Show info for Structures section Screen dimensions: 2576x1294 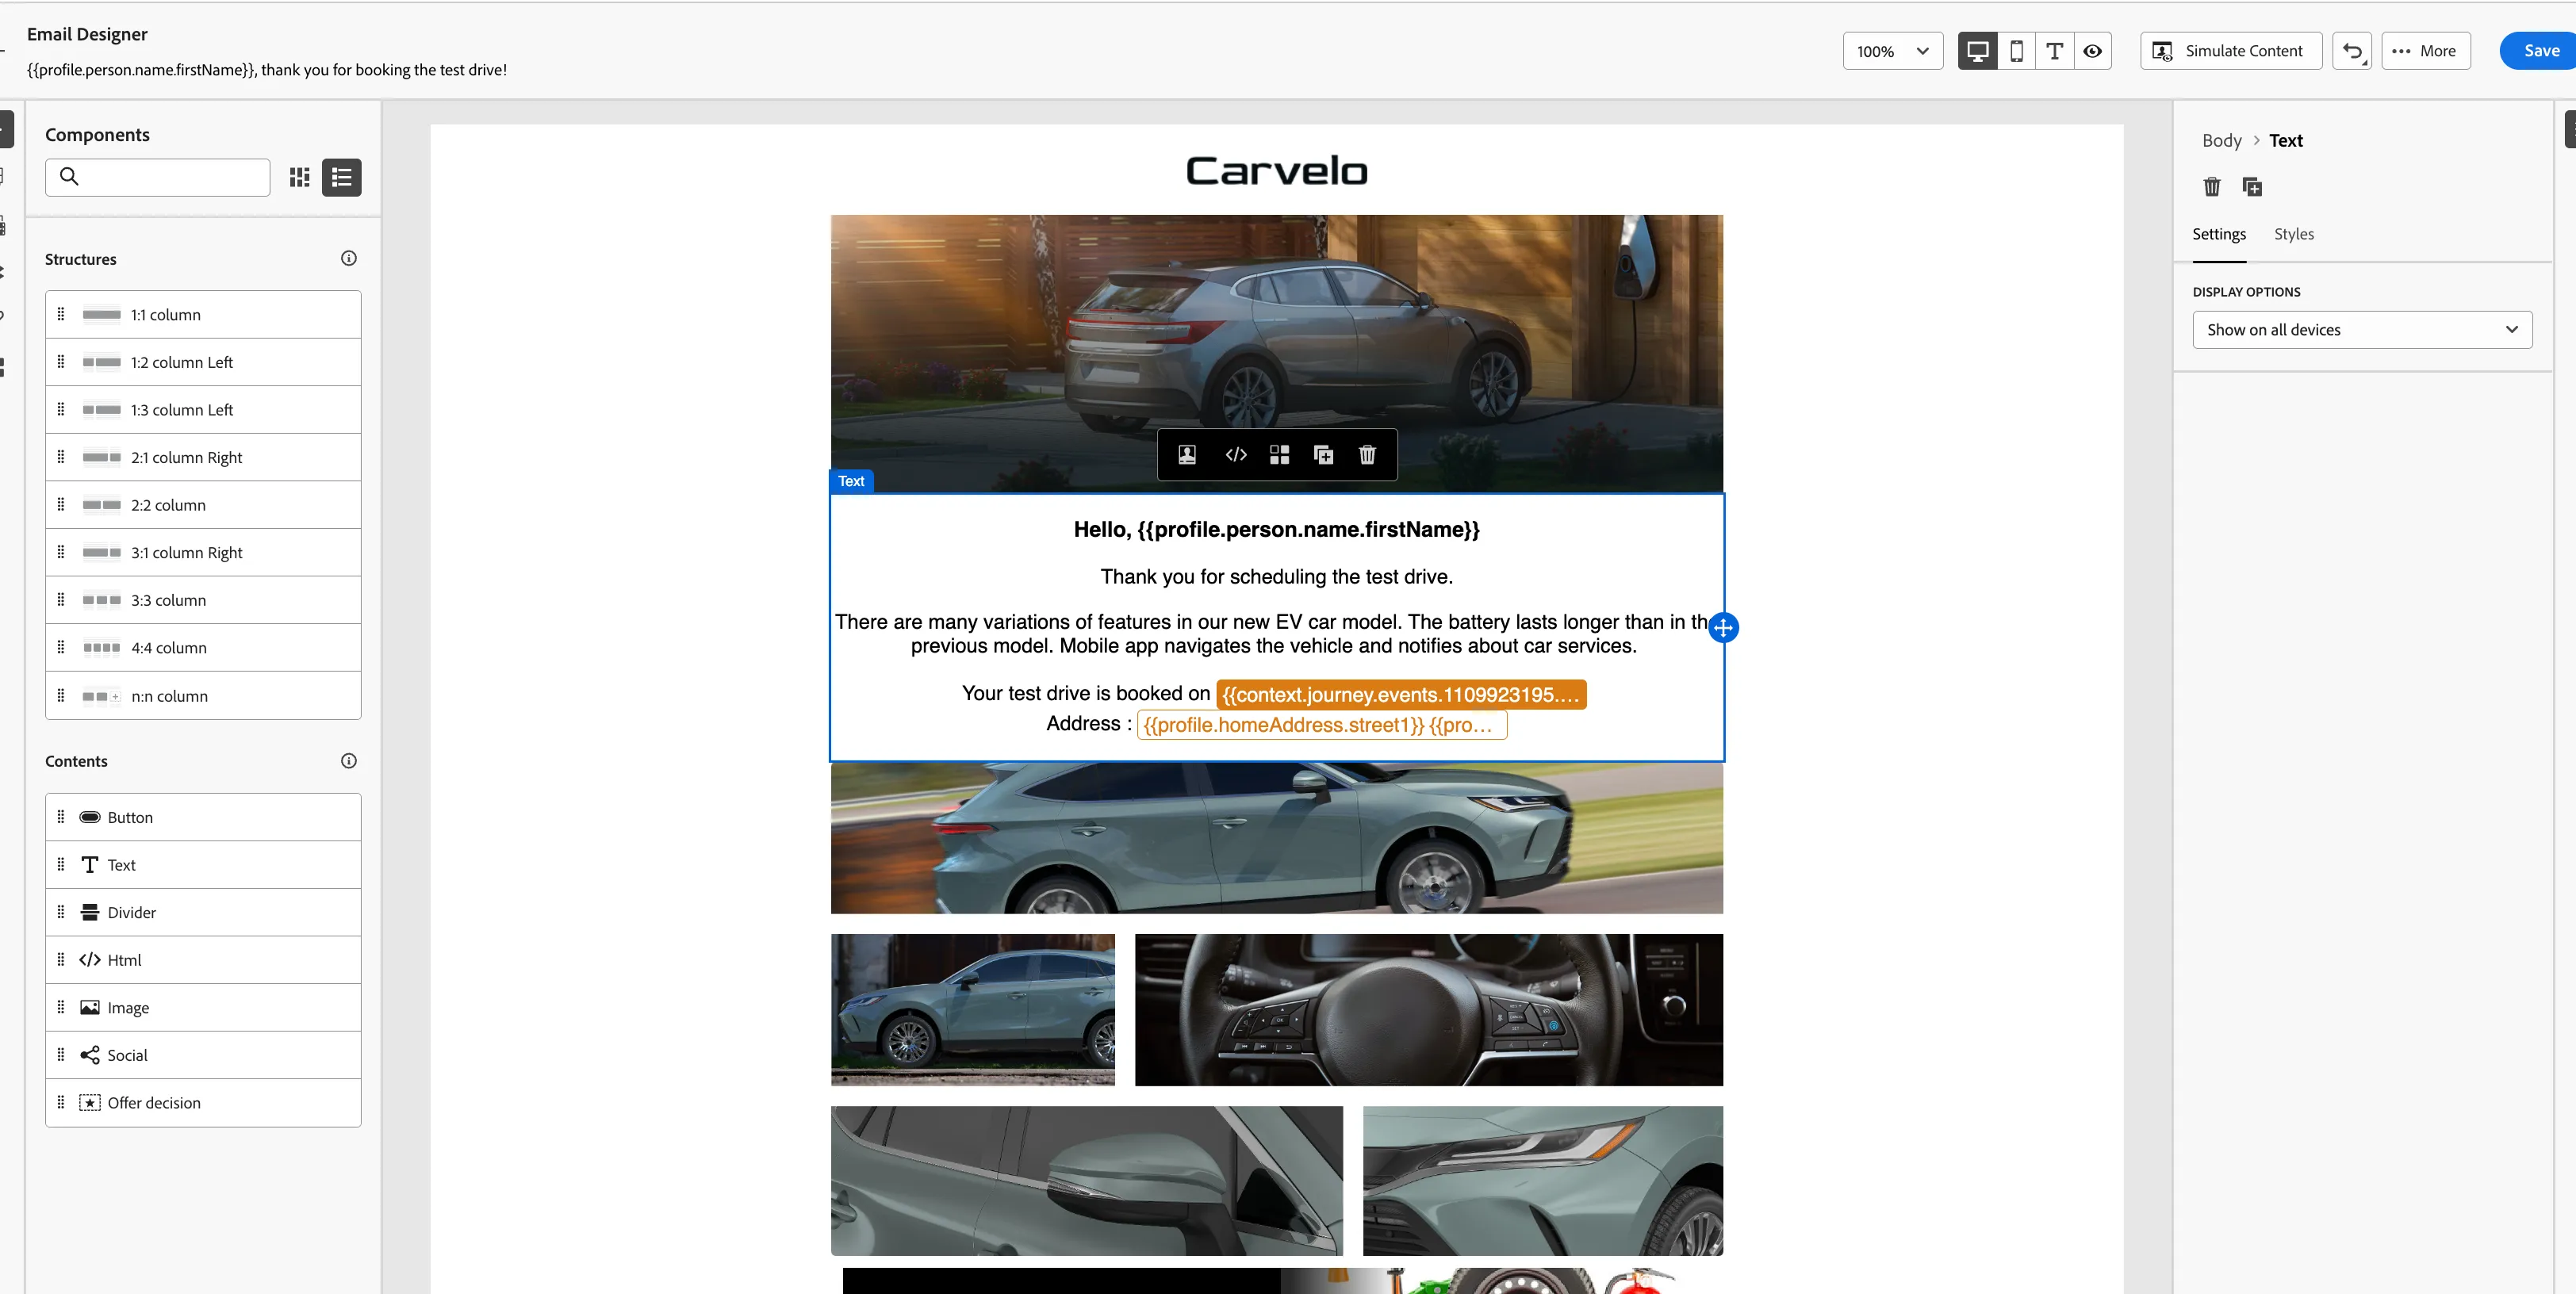pos(348,258)
